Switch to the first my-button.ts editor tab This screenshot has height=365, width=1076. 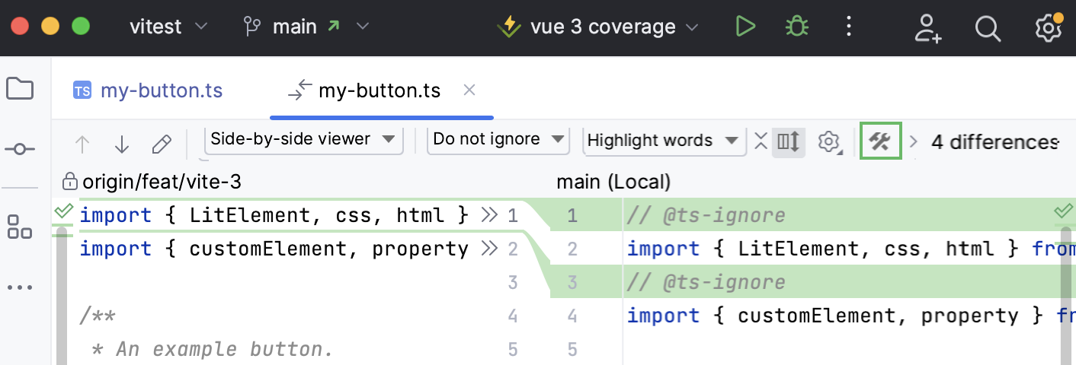pyautogui.click(x=148, y=91)
